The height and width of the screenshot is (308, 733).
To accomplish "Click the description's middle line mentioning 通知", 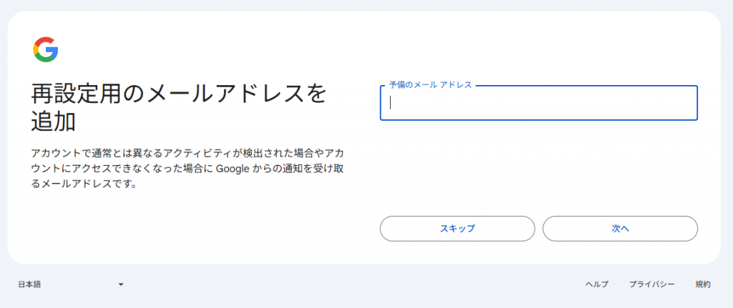I will click(x=188, y=169).
